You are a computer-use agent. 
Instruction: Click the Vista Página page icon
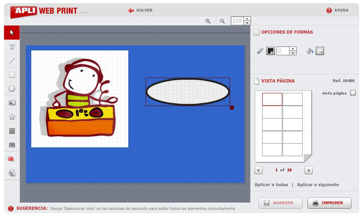[x=257, y=81]
